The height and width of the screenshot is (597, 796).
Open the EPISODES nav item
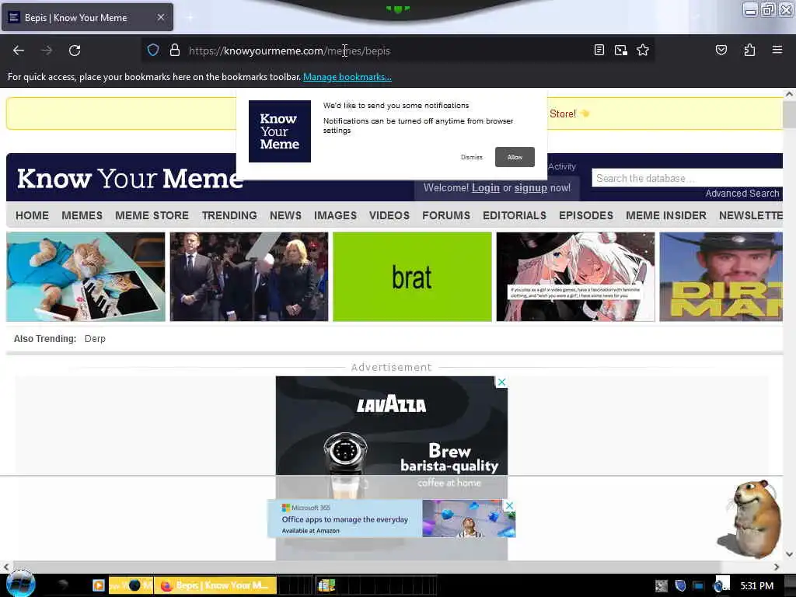coord(586,215)
